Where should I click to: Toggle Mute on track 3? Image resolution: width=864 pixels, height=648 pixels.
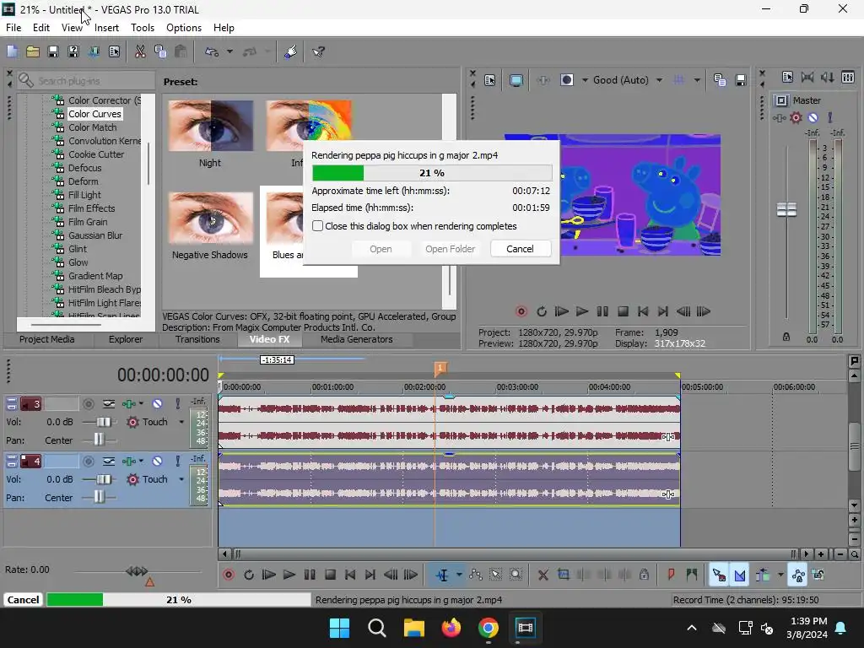coord(157,404)
